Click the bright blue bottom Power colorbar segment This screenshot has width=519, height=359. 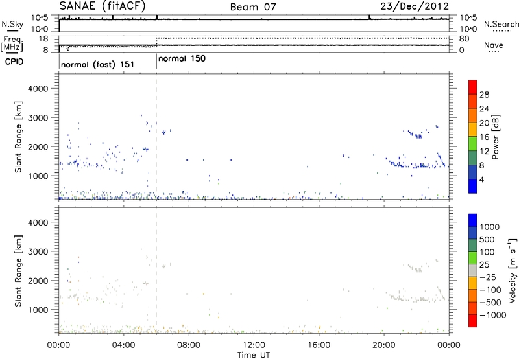(473, 186)
